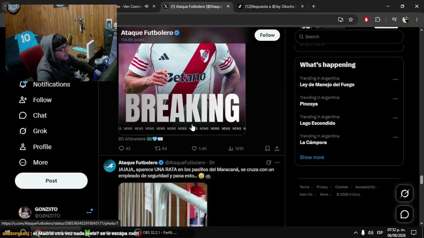This screenshot has width=424, height=238.
Task: Open the red extension icon in toolbar
Action: coord(366,20)
